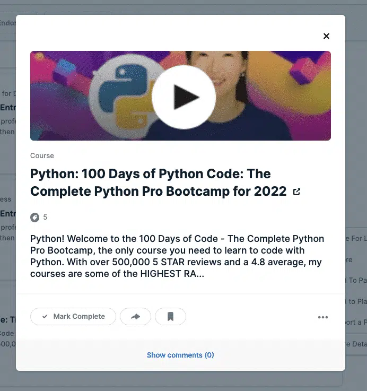Mark the course as complete
This screenshot has height=391, width=367.
pos(73,316)
